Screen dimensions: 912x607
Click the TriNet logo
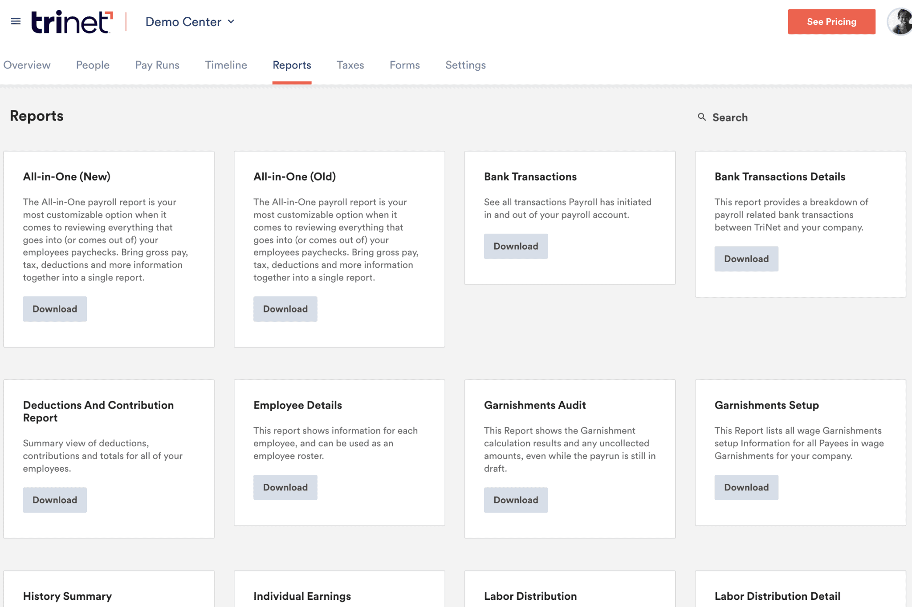[72, 22]
